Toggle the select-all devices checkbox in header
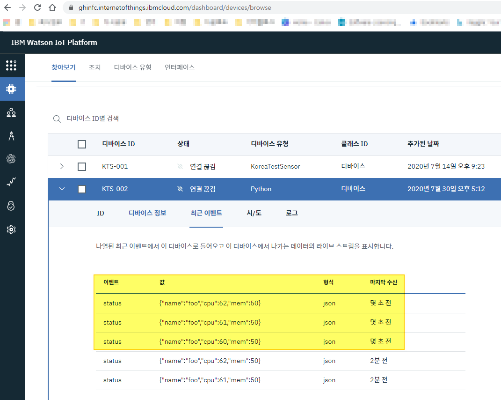This screenshot has height=400, width=501. coord(82,144)
